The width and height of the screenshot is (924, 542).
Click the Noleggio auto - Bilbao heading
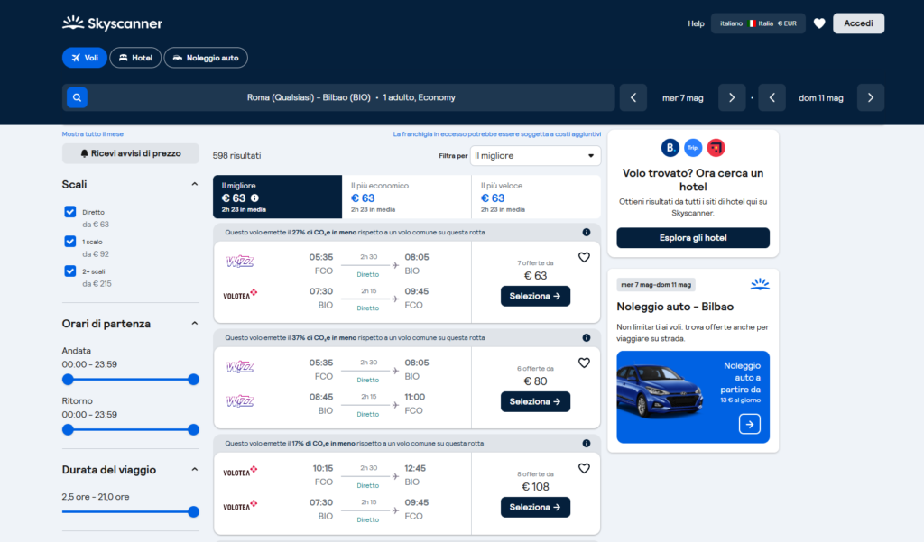pyautogui.click(x=675, y=307)
